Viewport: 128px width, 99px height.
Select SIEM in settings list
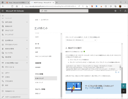tap(37, 37)
